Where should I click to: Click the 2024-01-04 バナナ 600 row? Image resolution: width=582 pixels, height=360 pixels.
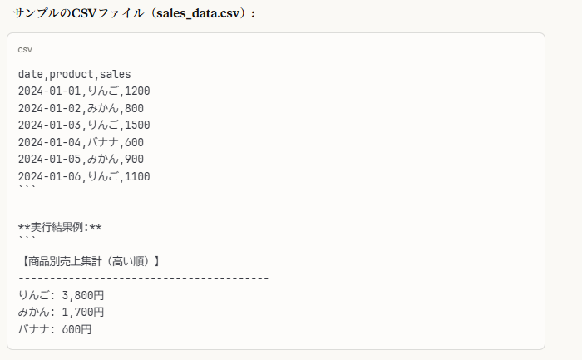pos(81,142)
